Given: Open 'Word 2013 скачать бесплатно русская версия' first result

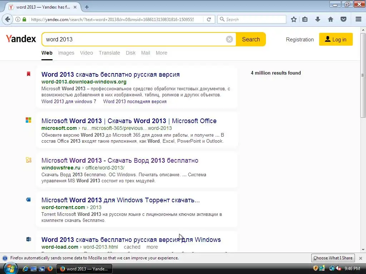Looking at the screenshot, I should point(110,75).
